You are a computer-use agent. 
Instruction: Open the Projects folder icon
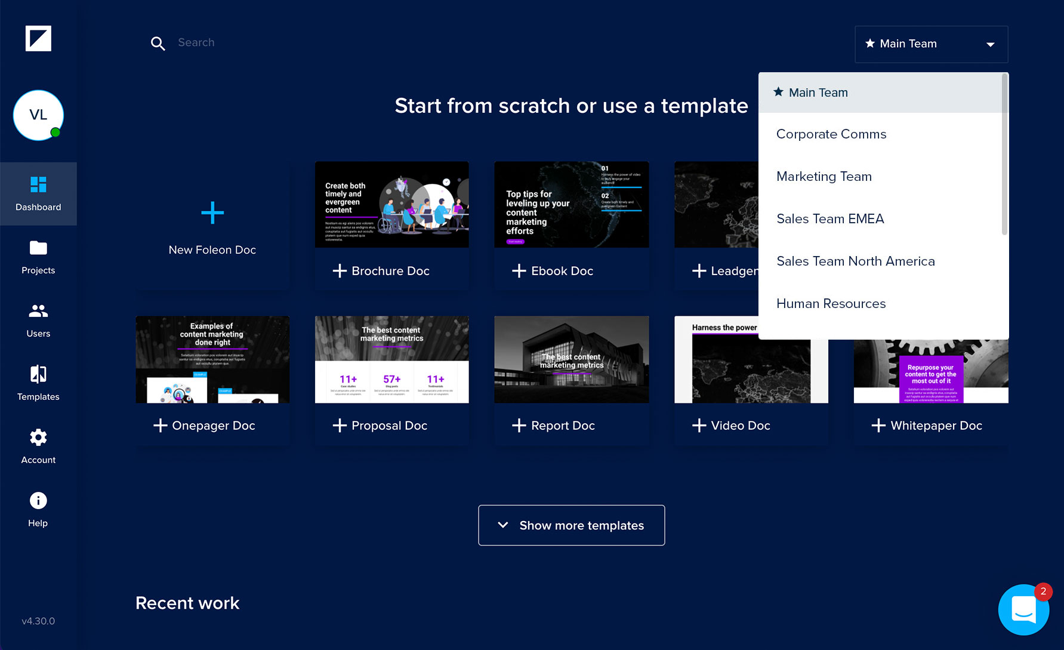tap(38, 248)
